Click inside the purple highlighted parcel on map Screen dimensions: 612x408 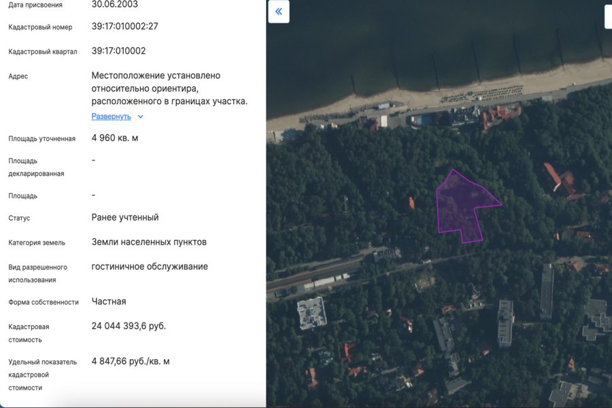[x=462, y=207]
